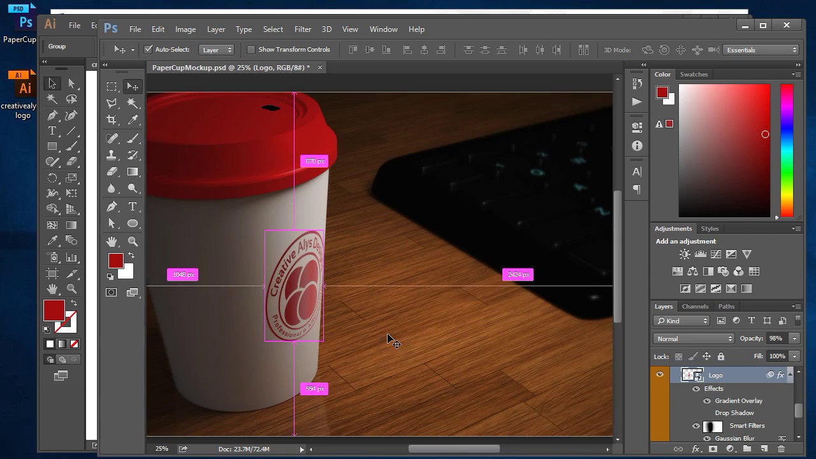Click the Photoshop foreground color swatch
This screenshot has width=816, height=459.
(x=115, y=260)
